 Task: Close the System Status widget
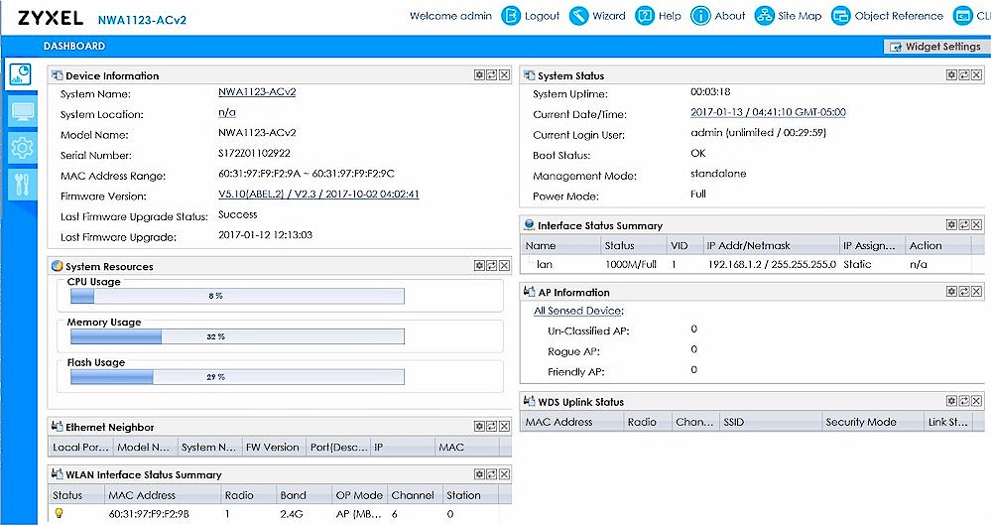pos(977,74)
